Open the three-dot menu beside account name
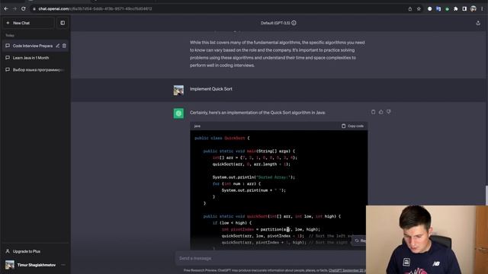This screenshot has height=274, width=488. tap(63, 265)
